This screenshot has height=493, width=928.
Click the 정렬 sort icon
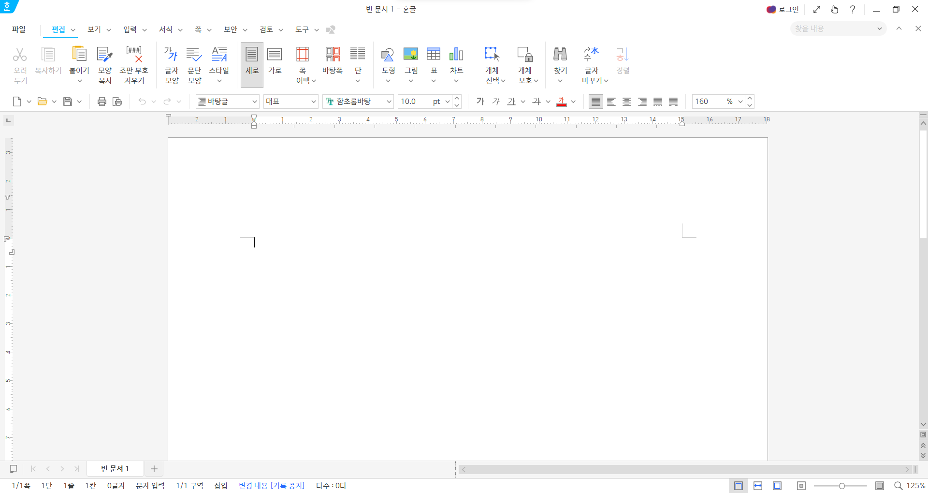[623, 54]
